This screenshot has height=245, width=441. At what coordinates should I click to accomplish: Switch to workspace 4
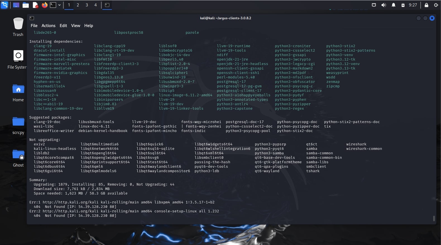(95, 5)
